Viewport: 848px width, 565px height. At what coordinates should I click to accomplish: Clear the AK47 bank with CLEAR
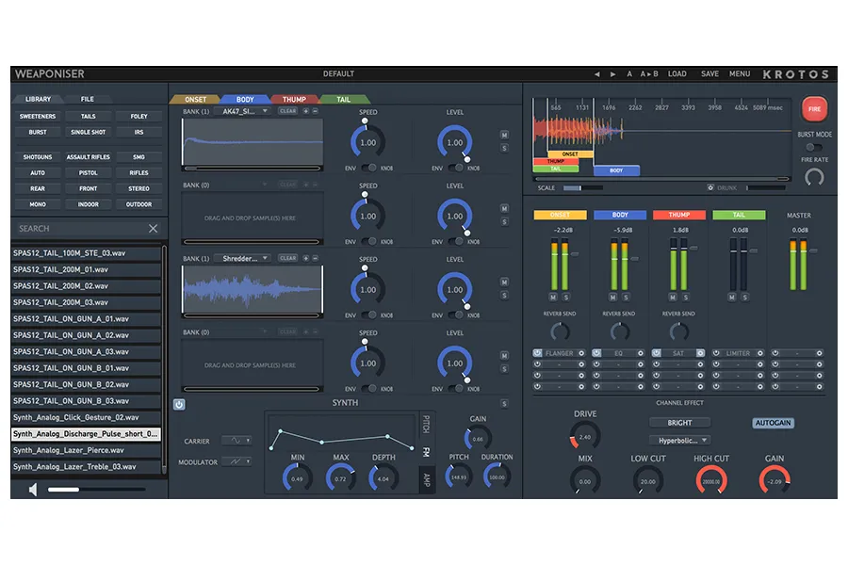(x=287, y=111)
